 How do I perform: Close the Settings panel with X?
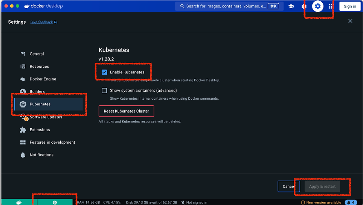tap(350, 21)
